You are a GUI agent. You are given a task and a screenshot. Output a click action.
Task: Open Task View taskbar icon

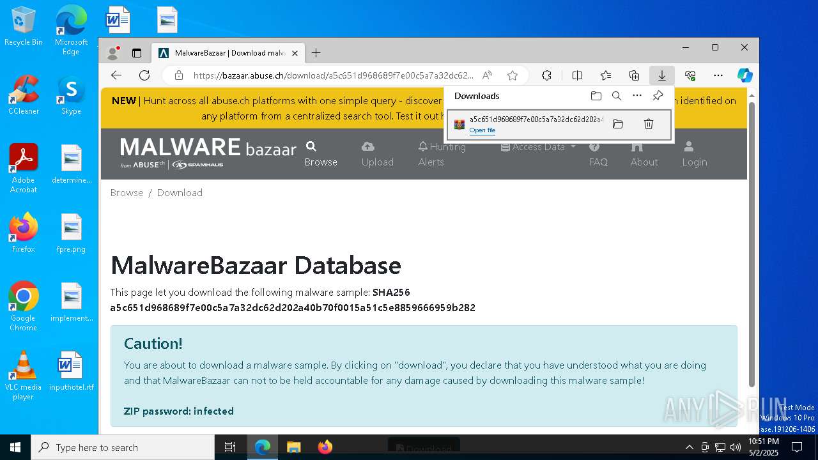[x=230, y=447]
